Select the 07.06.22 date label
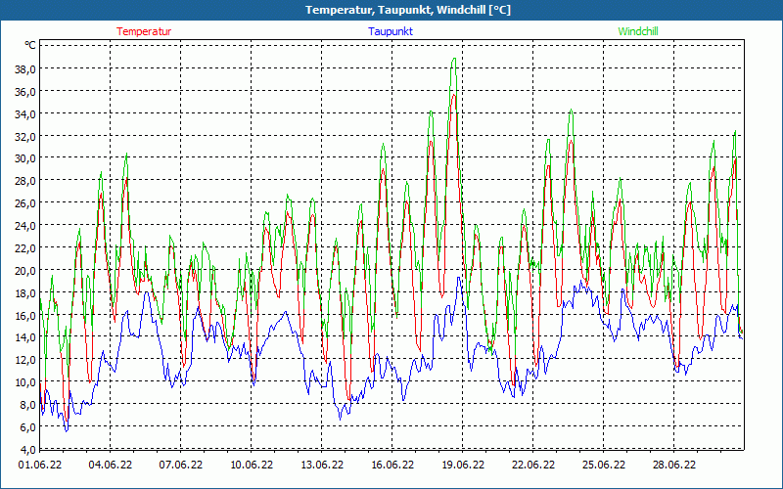This screenshot has width=783, height=489. click(x=181, y=465)
